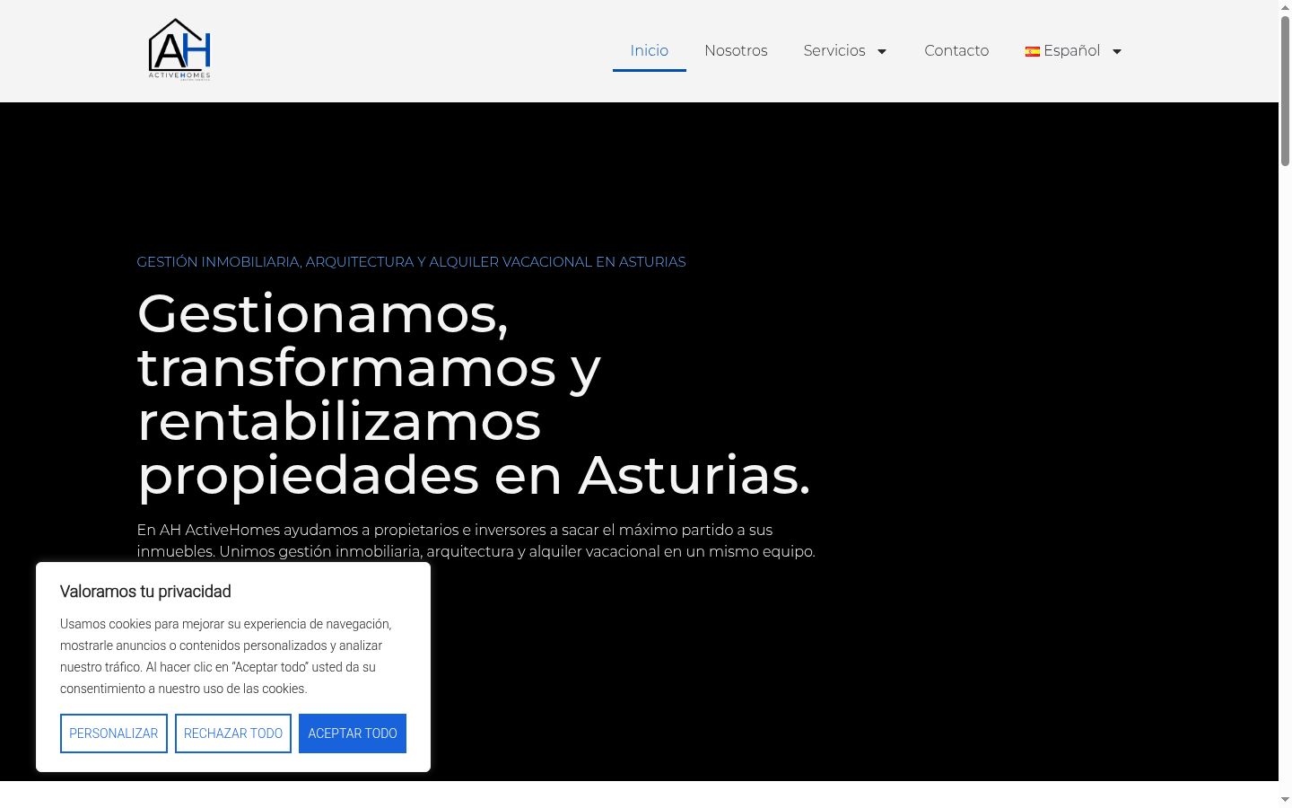The width and height of the screenshot is (1292, 808).
Task: Reject all cookies with Rechazar todo
Action: click(x=233, y=733)
